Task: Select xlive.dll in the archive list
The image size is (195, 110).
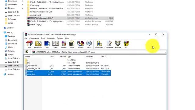Action: [x=67, y=71]
